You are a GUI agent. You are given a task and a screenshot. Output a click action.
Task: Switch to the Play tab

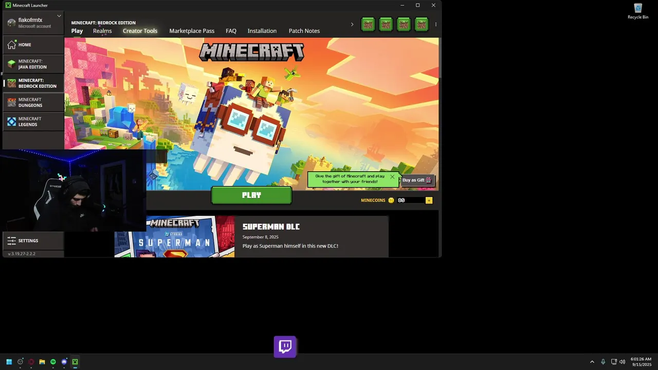point(77,31)
